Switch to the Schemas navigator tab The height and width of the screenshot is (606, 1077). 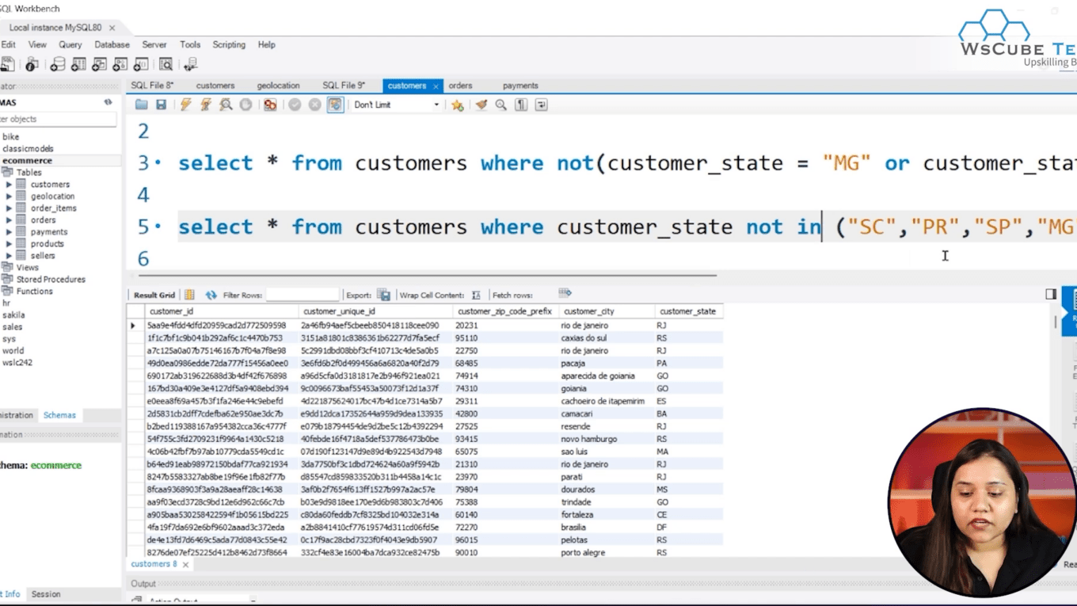[x=59, y=415]
